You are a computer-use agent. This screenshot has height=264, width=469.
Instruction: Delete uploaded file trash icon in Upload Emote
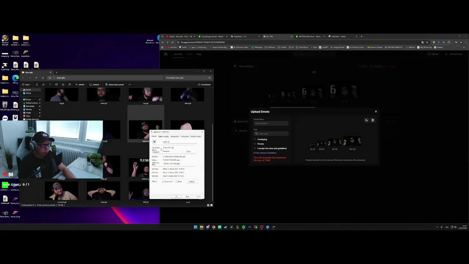pyautogui.click(x=373, y=120)
